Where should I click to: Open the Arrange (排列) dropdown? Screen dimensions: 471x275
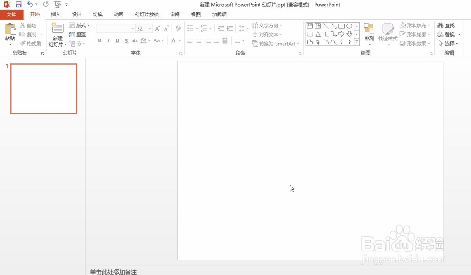[x=369, y=34]
